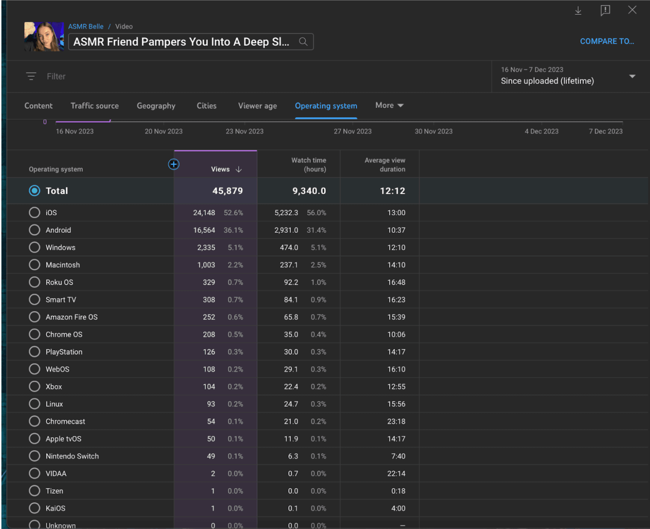The height and width of the screenshot is (529, 650).
Task: Sort by Views descending arrow
Action: pyautogui.click(x=239, y=169)
